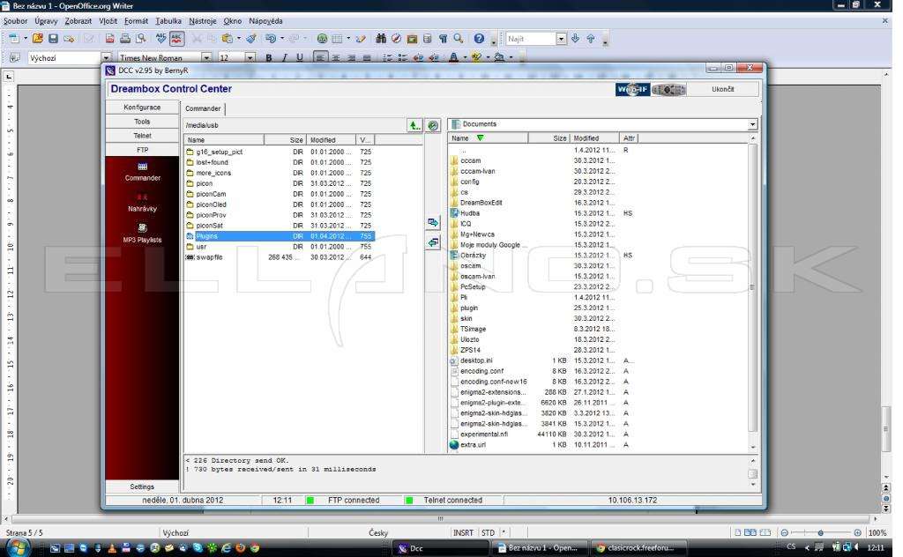Open MP3 Playlists in the sidebar
This screenshot has width=903, height=557.
(142, 233)
